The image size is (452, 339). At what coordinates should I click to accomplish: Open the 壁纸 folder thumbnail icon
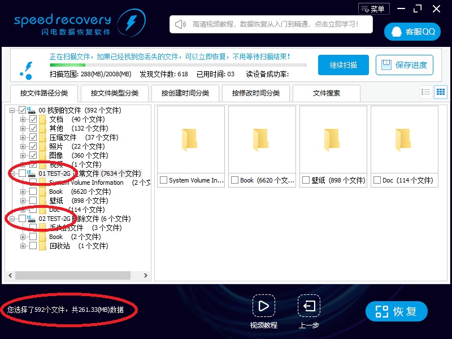[333, 140]
